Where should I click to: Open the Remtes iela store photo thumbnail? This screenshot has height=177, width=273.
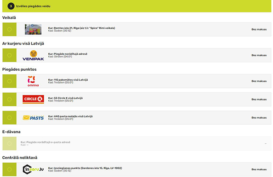pyautogui.click(x=33, y=29)
